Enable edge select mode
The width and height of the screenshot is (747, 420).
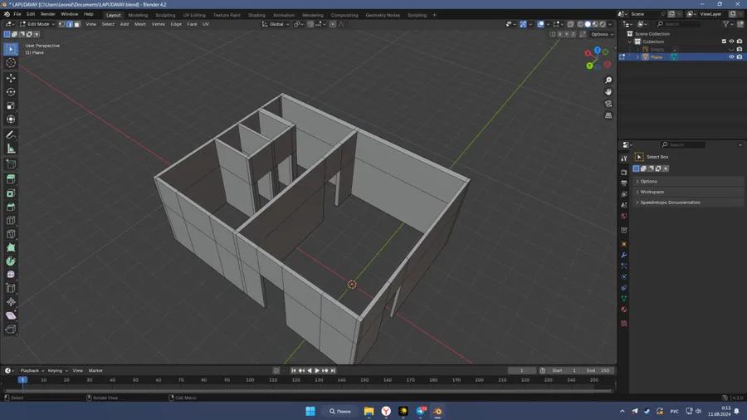(70, 24)
